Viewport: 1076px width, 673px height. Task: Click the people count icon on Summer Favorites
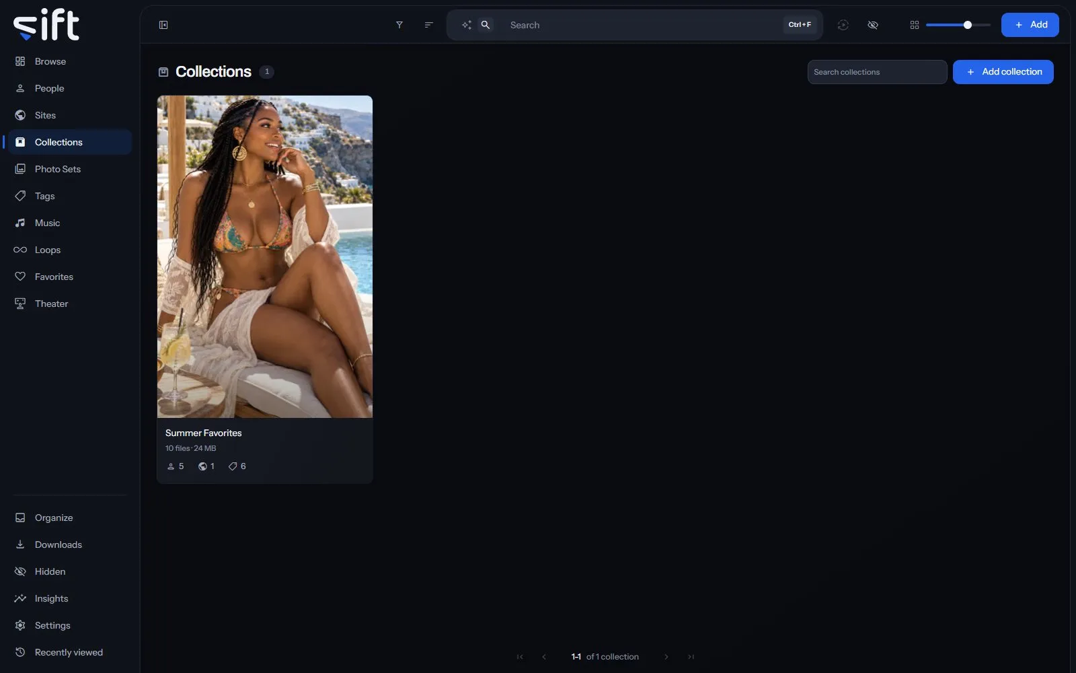click(171, 466)
